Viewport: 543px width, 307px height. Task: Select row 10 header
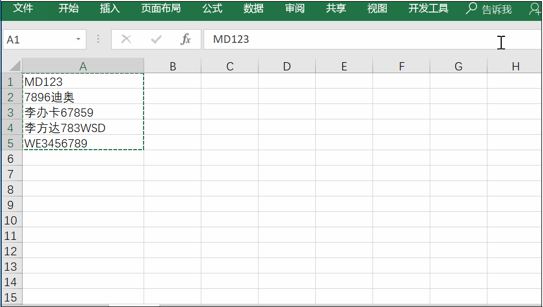pos(12,220)
